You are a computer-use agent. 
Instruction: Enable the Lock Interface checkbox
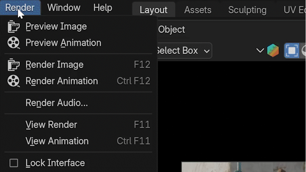click(x=14, y=163)
